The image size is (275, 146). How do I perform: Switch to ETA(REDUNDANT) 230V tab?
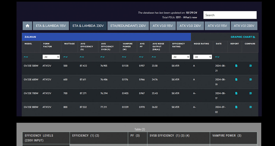pyautogui.click(x=128, y=26)
